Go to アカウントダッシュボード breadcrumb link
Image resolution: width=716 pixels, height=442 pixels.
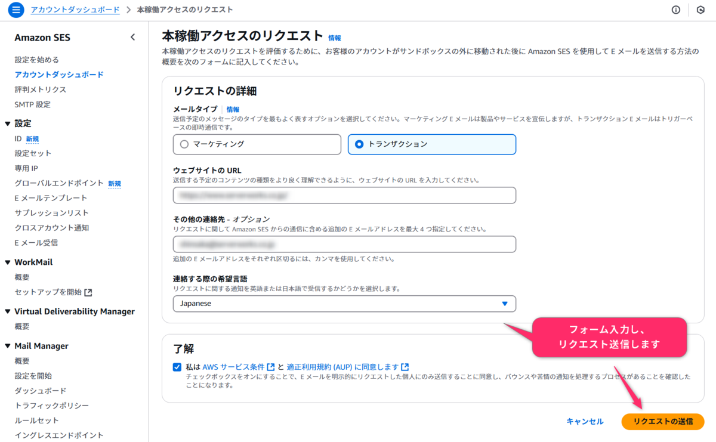(x=75, y=10)
